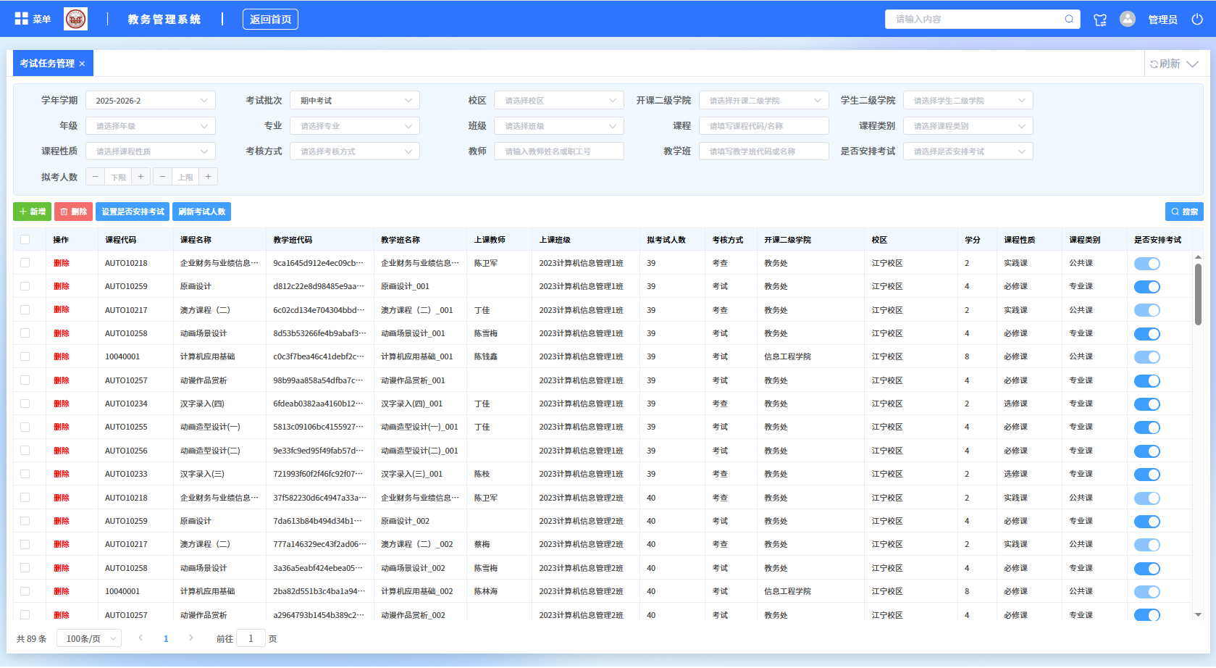Check the row for 原画设计_001

pyautogui.click(x=25, y=286)
